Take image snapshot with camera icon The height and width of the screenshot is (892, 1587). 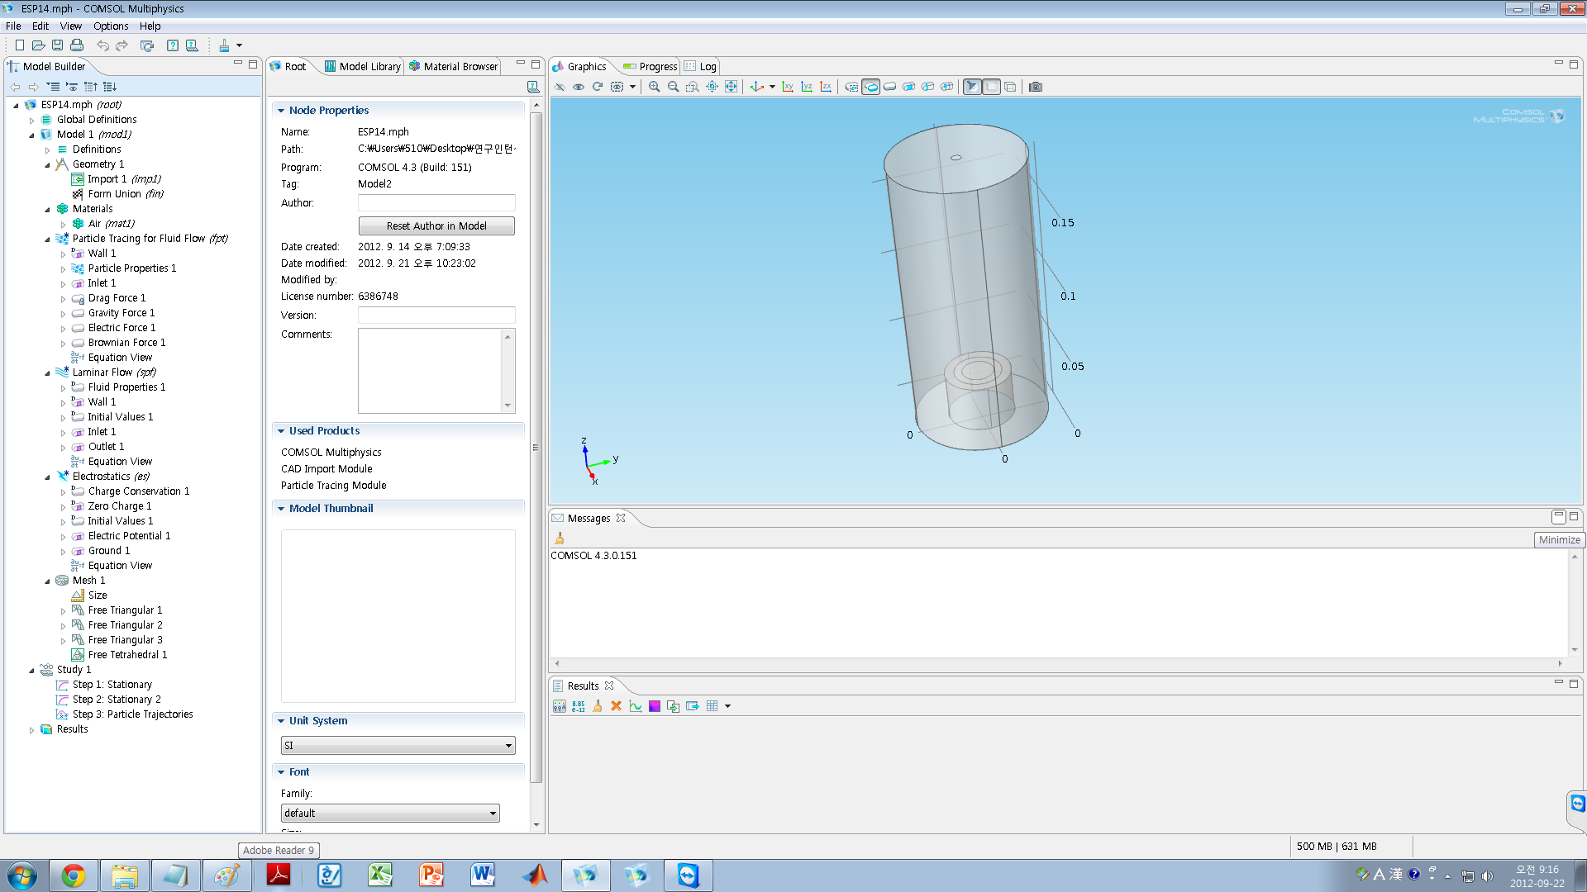pos(1035,87)
